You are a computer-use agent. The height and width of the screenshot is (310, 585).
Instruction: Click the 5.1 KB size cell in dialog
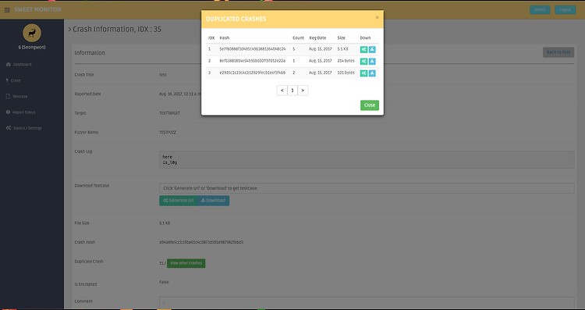pyautogui.click(x=342, y=49)
